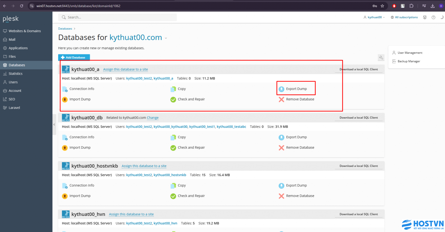Click Assign this database to a site for kythuat00_hostvnkb

pos(144,166)
